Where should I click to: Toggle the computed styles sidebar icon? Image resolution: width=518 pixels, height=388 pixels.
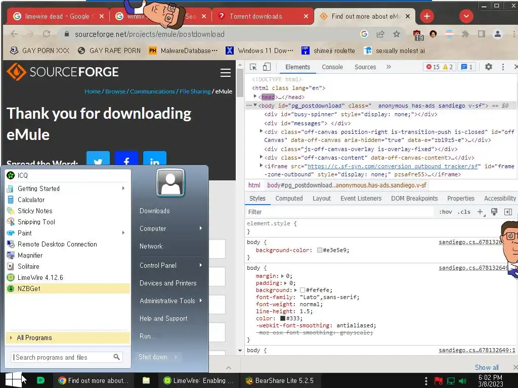(508, 212)
